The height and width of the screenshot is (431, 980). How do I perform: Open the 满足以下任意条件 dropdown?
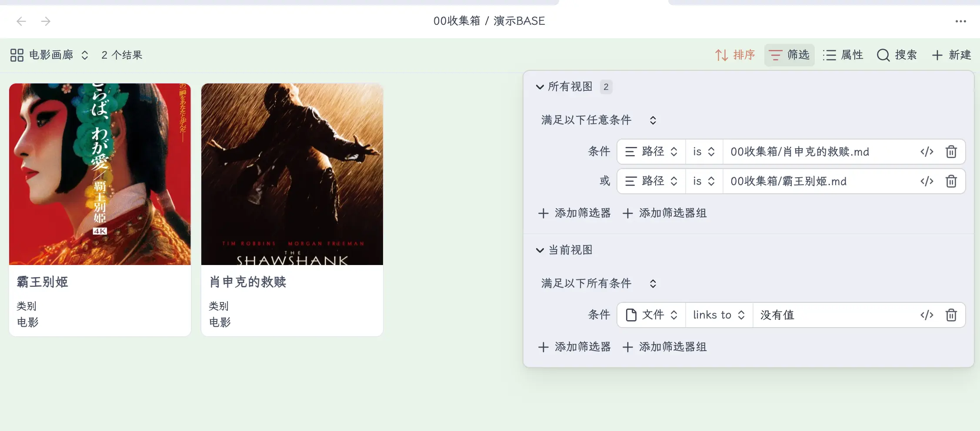598,120
